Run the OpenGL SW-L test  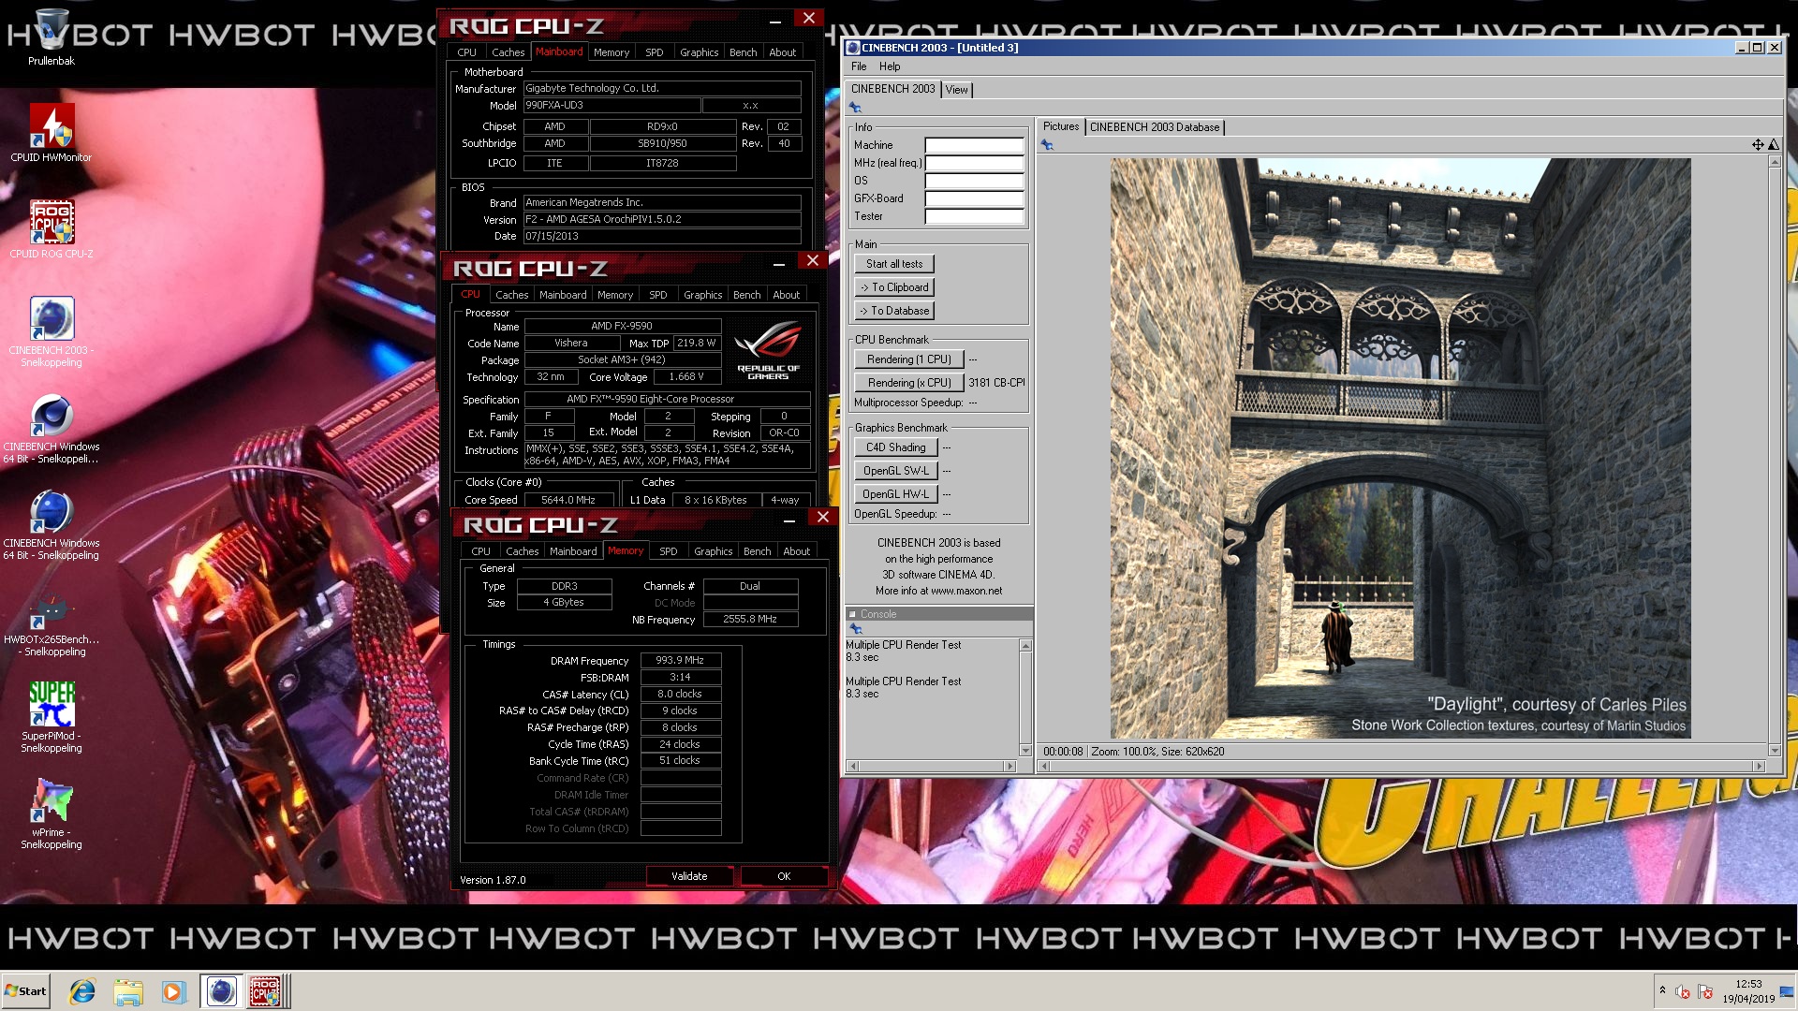(x=894, y=471)
